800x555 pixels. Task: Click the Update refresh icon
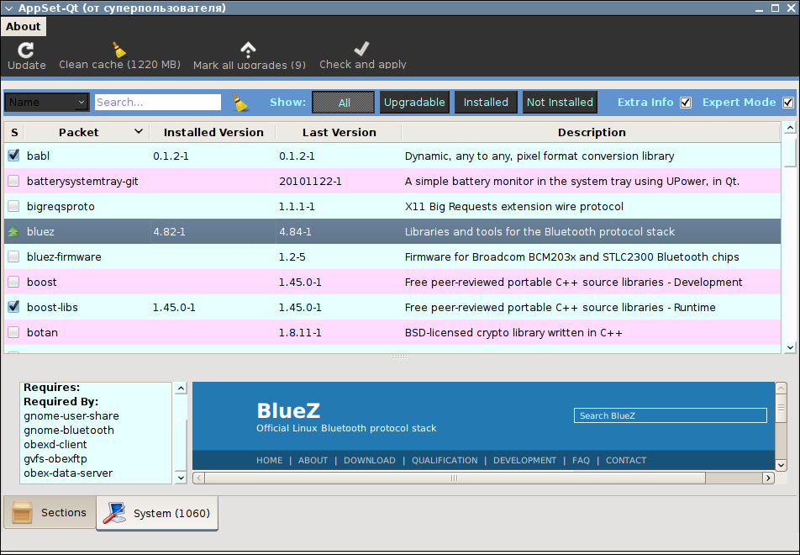[x=26, y=50]
